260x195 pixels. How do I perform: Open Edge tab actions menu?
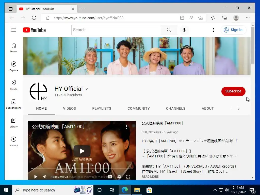tap(11, 9)
